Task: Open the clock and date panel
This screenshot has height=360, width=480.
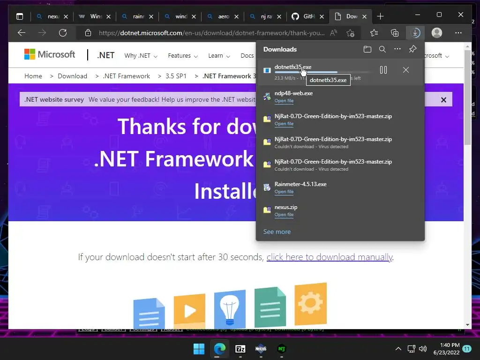Action: [x=446, y=349]
